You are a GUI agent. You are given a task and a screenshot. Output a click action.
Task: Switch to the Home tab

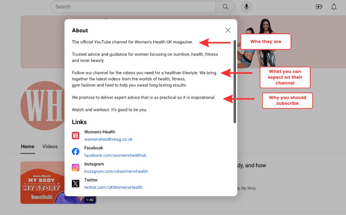pyautogui.click(x=28, y=146)
